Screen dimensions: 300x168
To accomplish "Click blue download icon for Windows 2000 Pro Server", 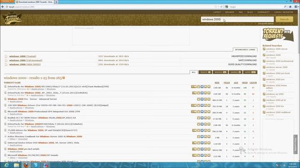I will coord(202,99).
